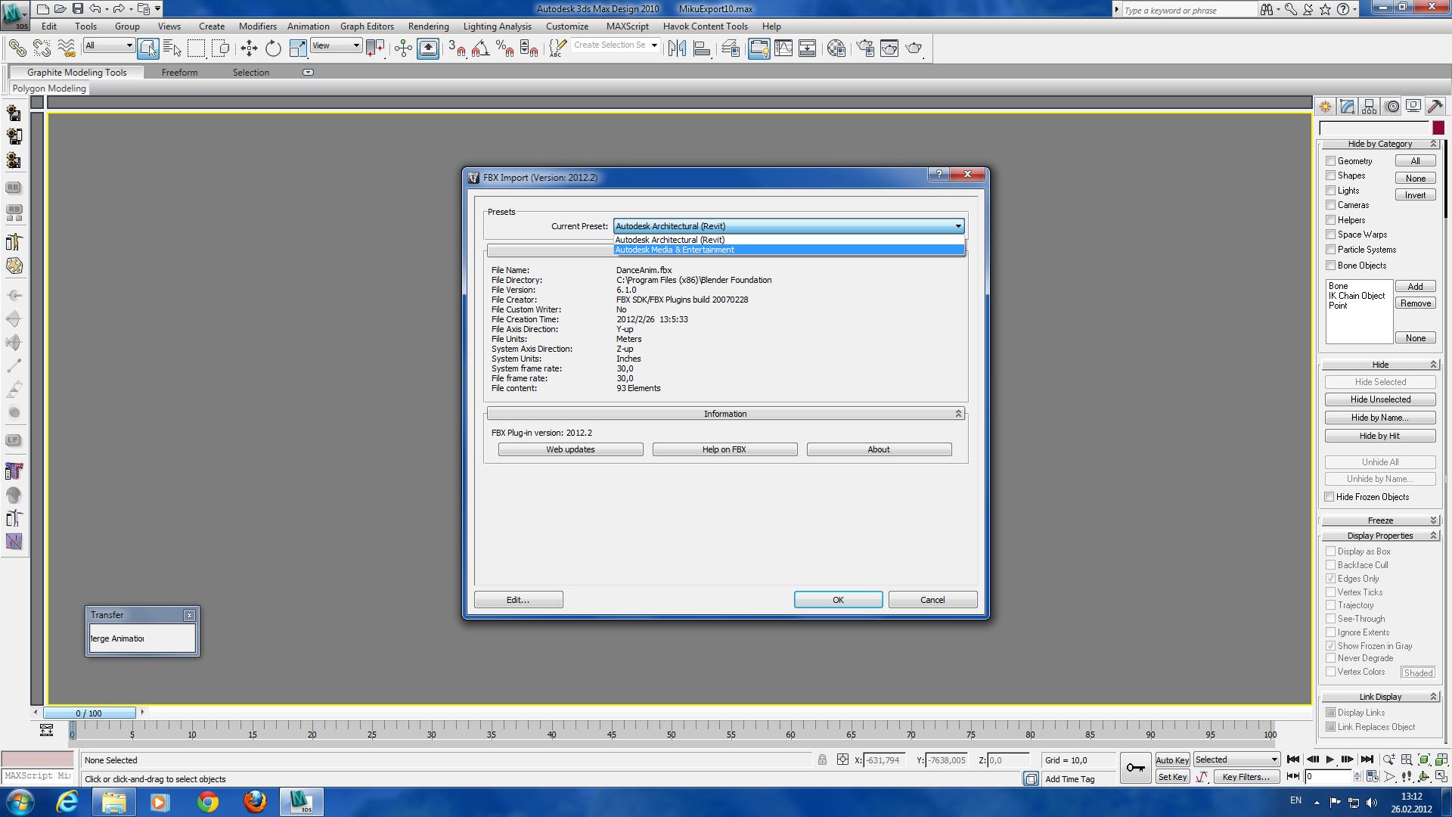Open Render Setup teapot icon

[865, 48]
